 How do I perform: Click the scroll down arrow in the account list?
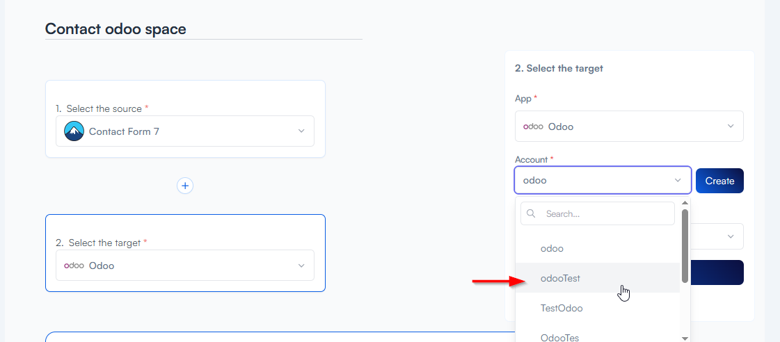tap(685, 338)
